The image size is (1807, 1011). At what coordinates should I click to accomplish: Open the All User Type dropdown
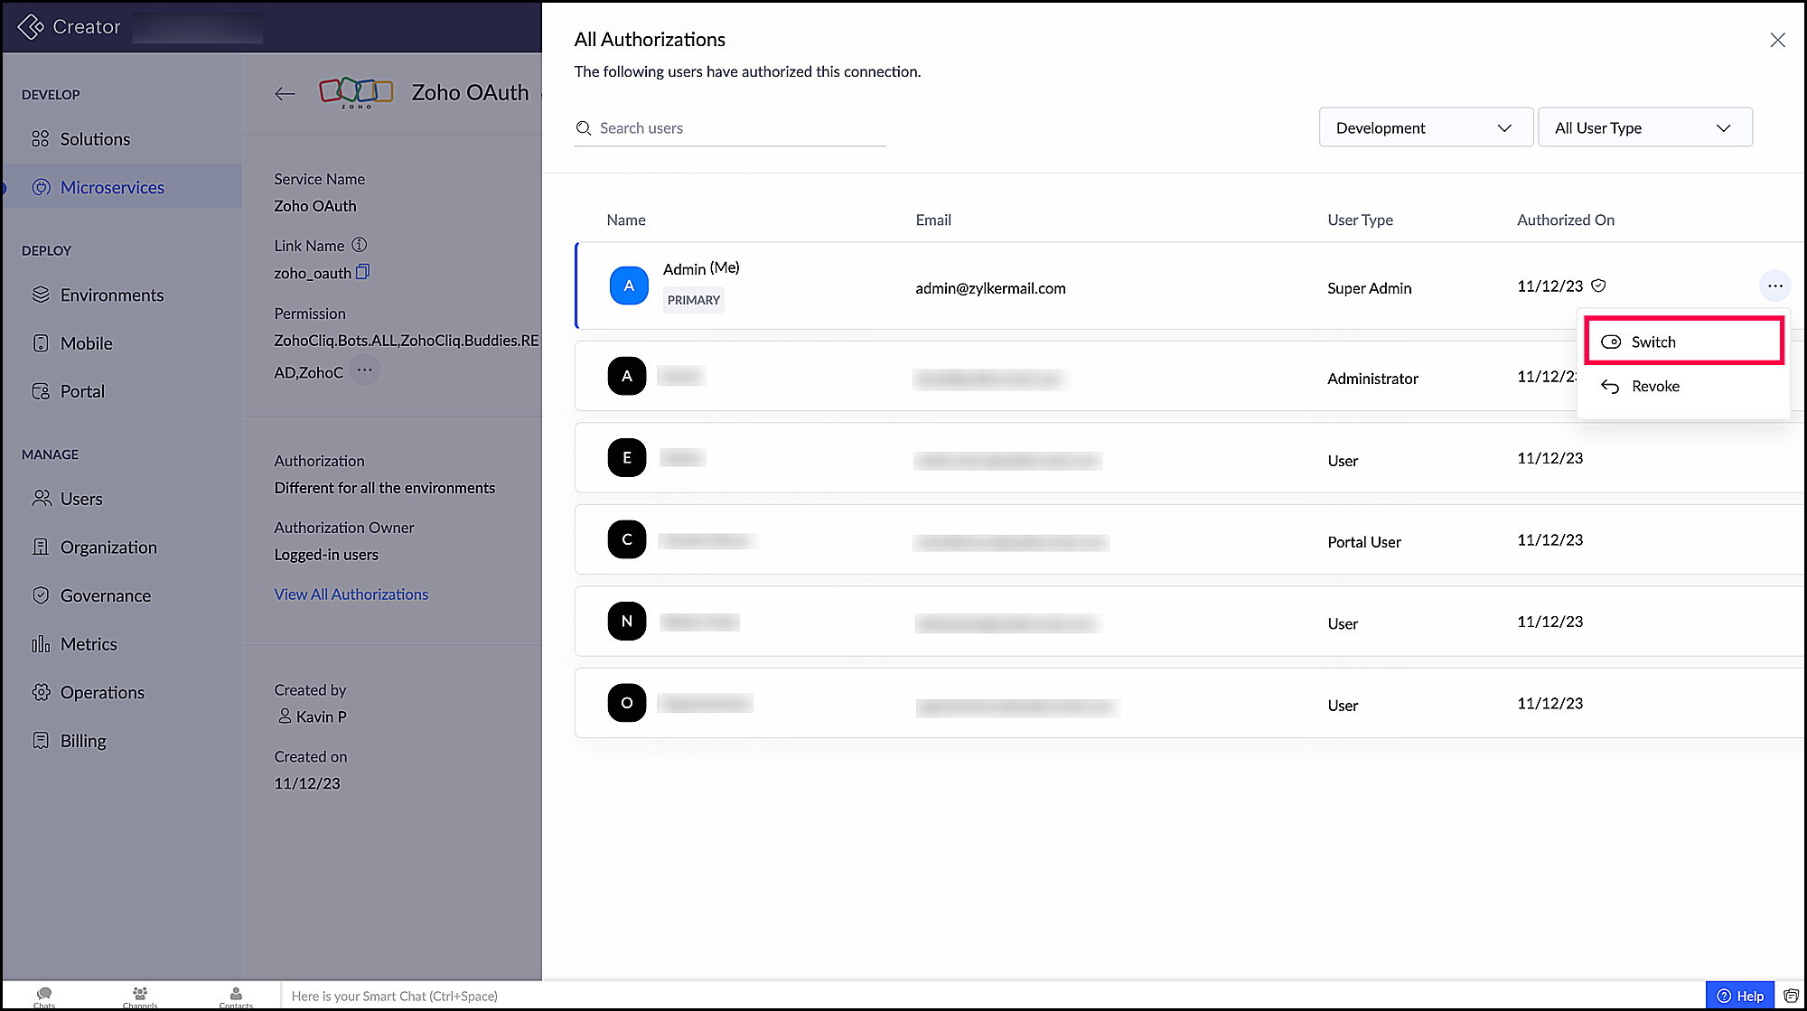coord(1643,128)
